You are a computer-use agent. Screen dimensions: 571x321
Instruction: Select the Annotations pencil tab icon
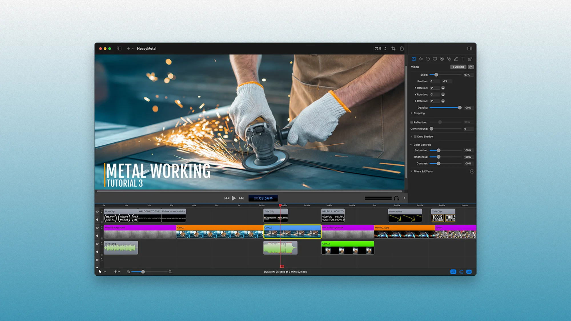456,59
